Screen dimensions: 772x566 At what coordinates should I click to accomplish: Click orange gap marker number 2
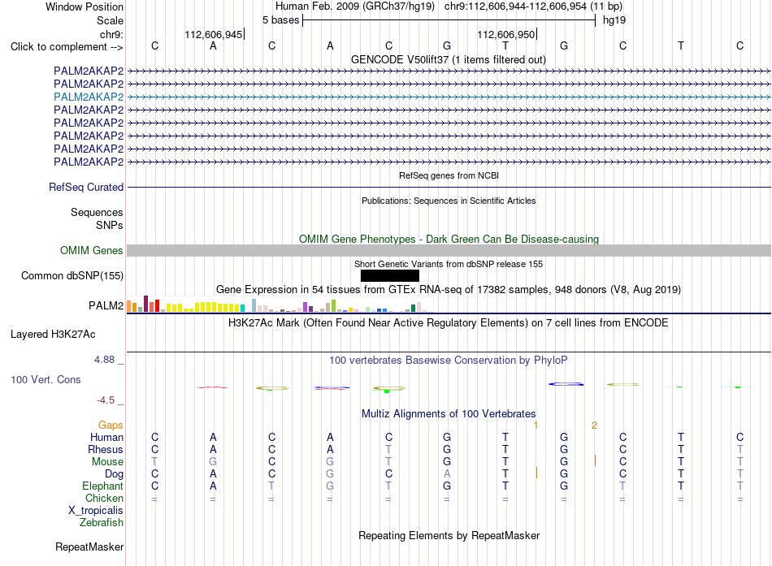(x=594, y=426)
